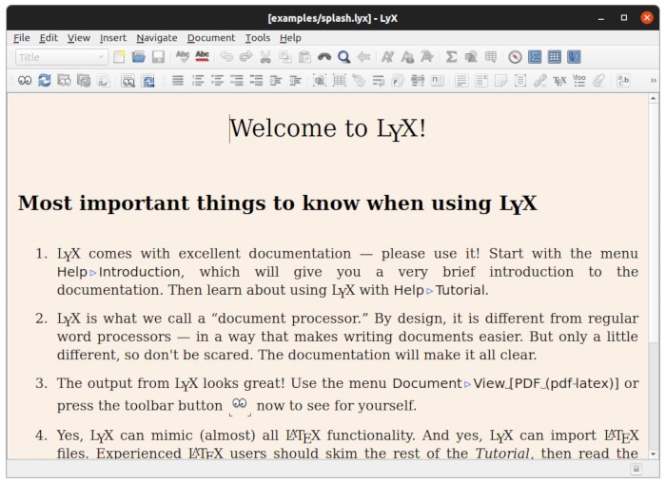Apply itemized bullet list icon

[x=217, y=80]
